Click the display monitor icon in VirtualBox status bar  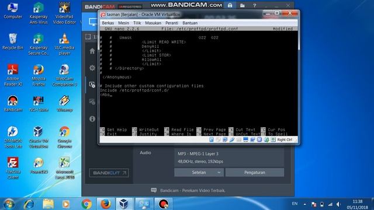[245, 140]
